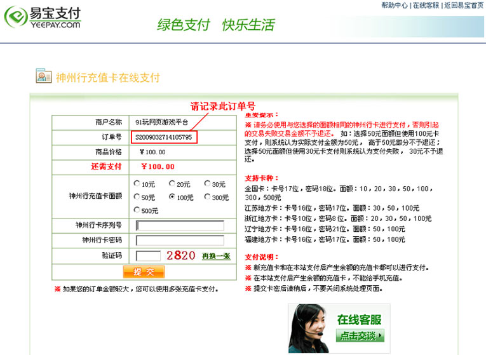The width and height of the screenshot is (486, 355).
Task: Click the 绿色支付 快乐生活 slogan banner
Action: [x=216, y=25]
